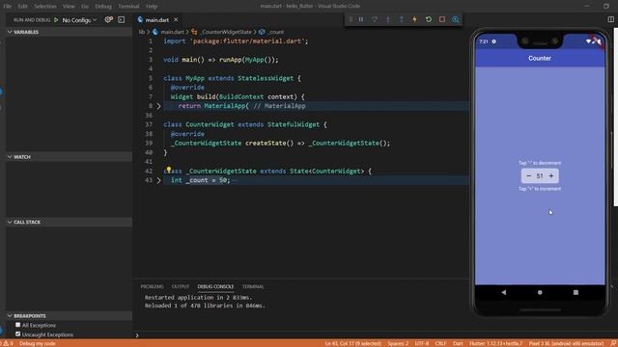Open the Terminal menu
The image size is (618, 347).
point(128,6)
